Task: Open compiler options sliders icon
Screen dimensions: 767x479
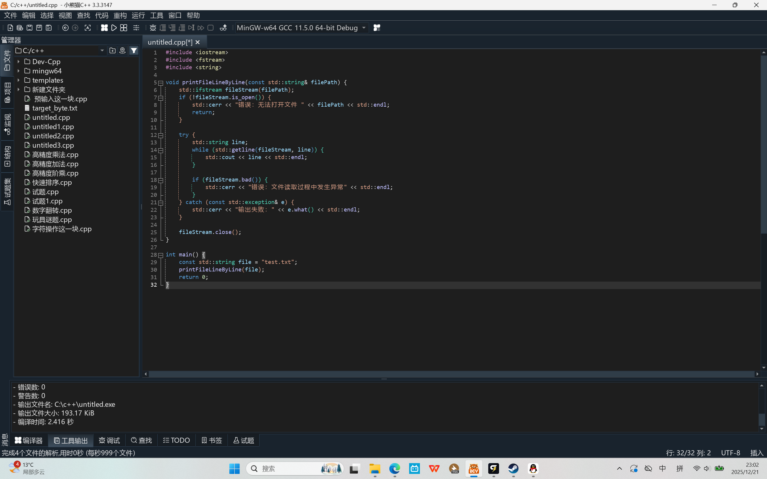Action: pos(136,28)
